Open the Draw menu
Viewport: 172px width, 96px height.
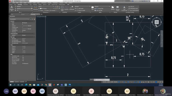tap(38, 3)
